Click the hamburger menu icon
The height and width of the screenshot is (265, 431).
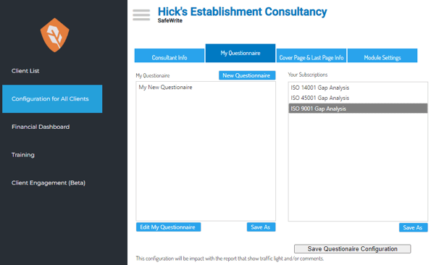(141, 14)
